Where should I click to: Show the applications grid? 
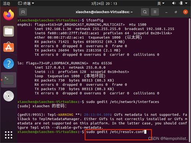click(8, 135)
